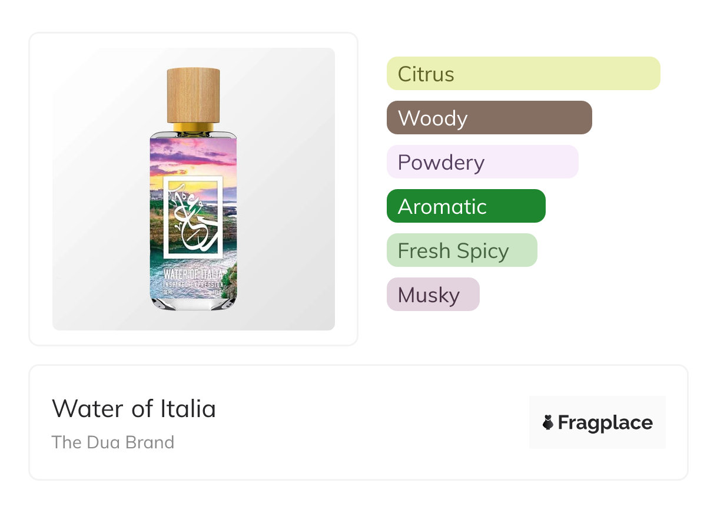The height and width of the screenshot is (509, 717).
Task: Click the Fragplace wordmark text
Action: (x=605, y=422)
